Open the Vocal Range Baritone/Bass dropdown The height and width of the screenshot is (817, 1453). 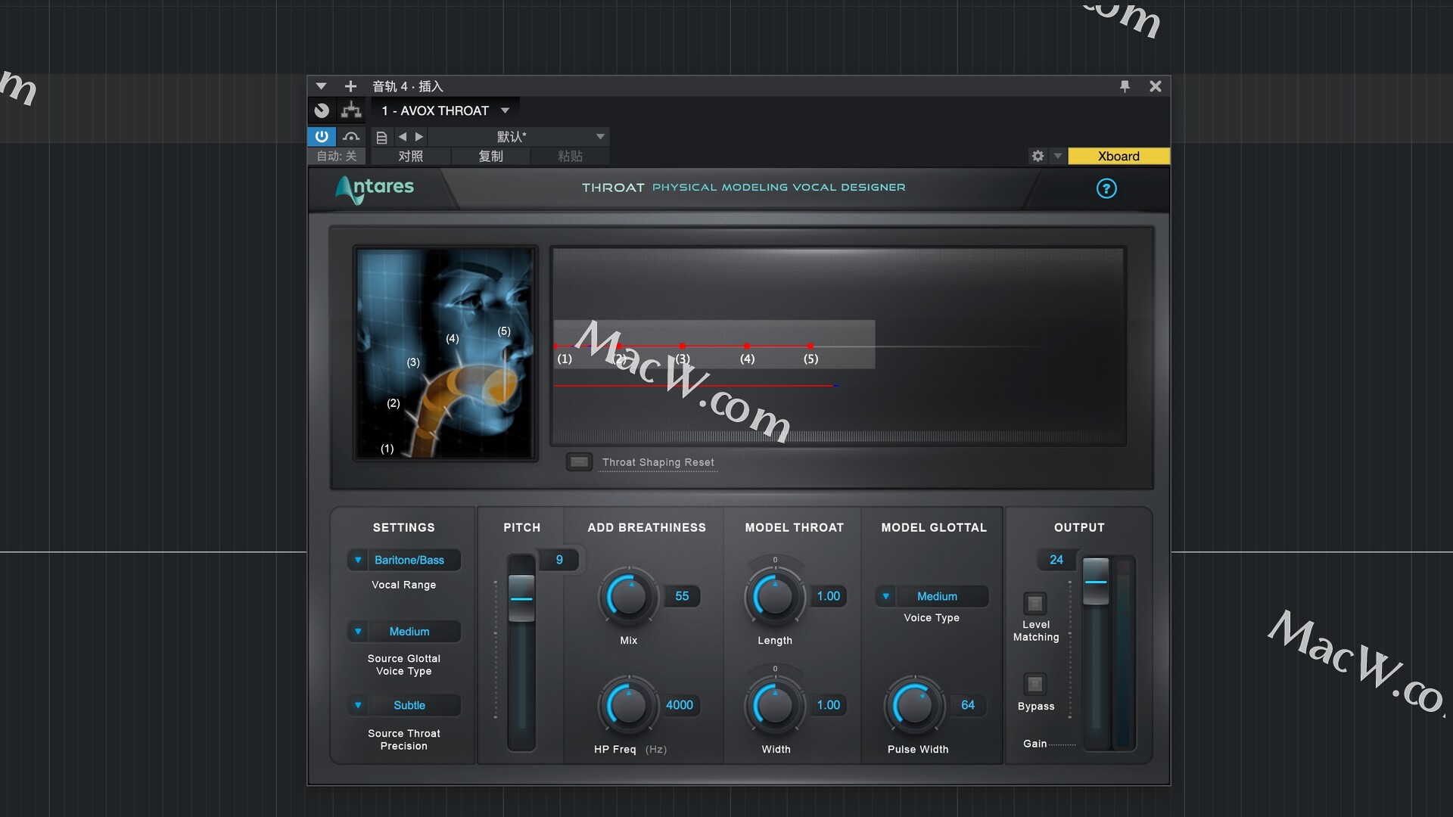click(404, 560)
